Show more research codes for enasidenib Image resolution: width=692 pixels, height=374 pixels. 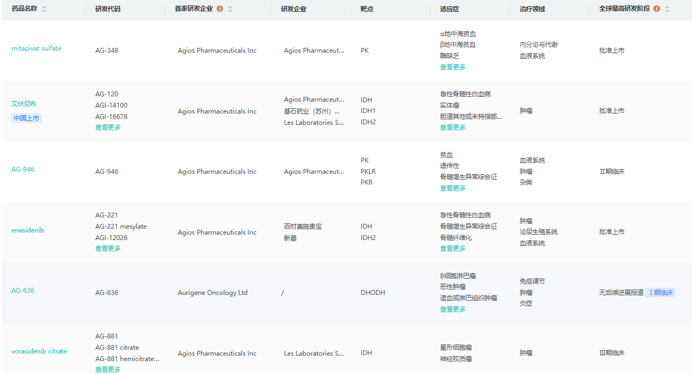[108, 249]
